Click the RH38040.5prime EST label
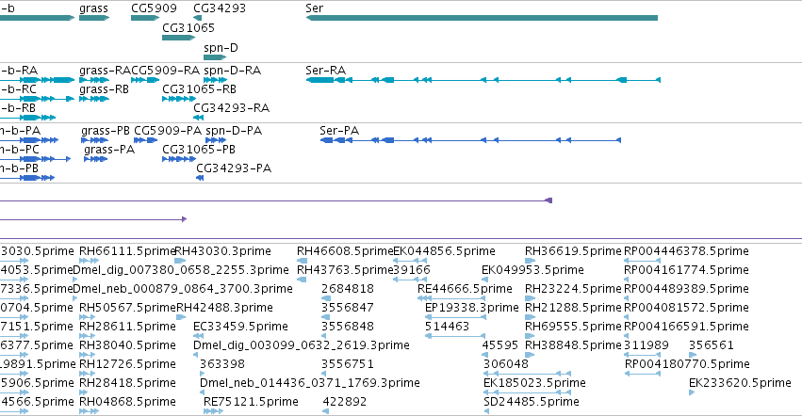 127,345
